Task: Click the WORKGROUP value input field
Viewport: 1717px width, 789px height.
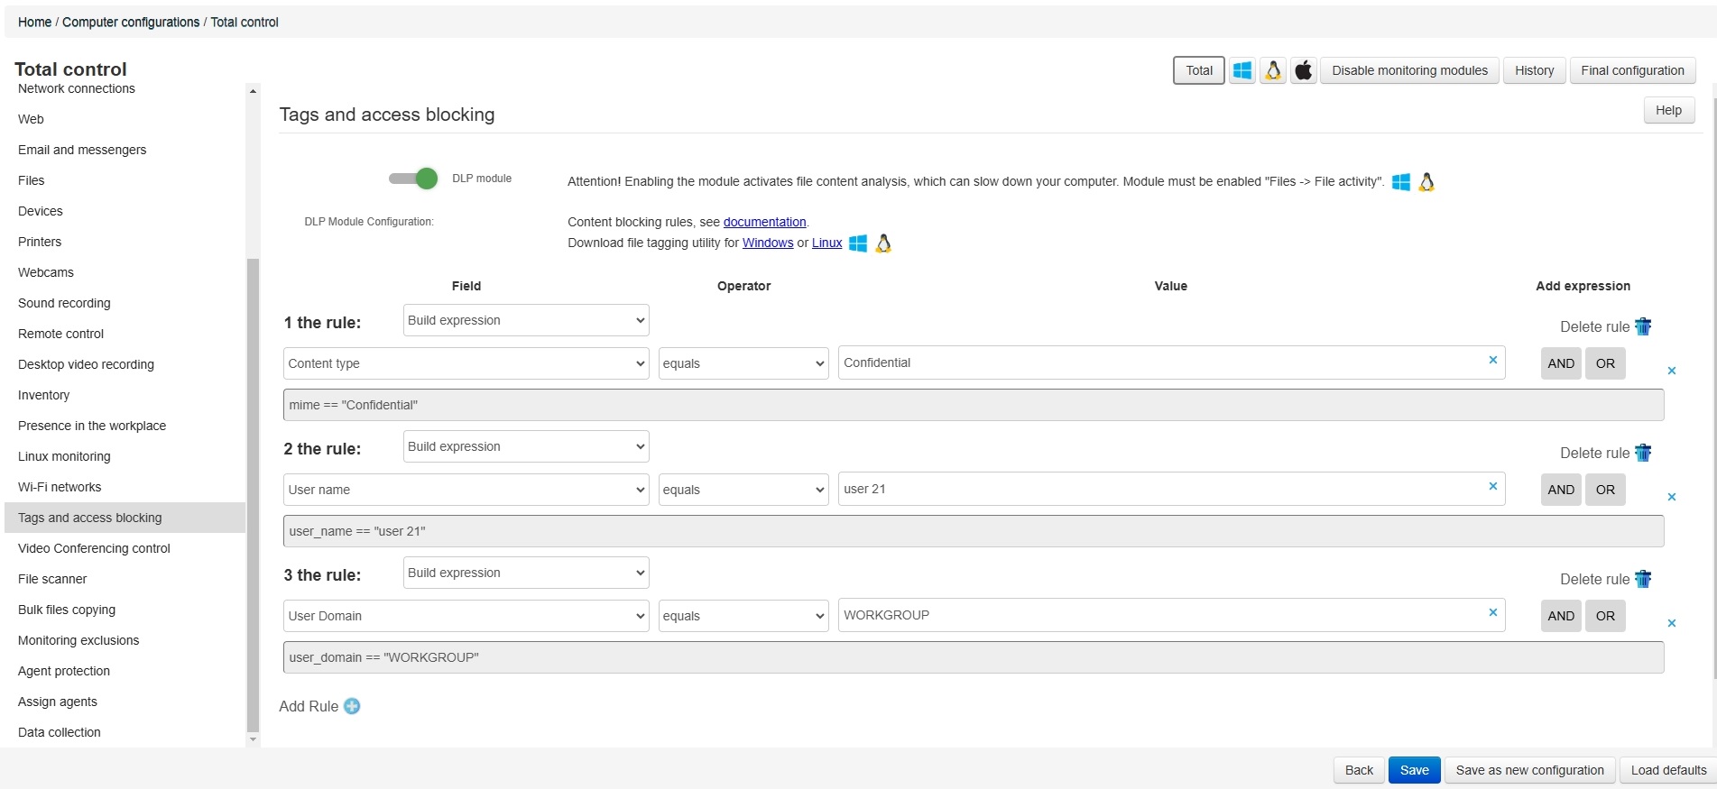Action: coord(1159,615)
